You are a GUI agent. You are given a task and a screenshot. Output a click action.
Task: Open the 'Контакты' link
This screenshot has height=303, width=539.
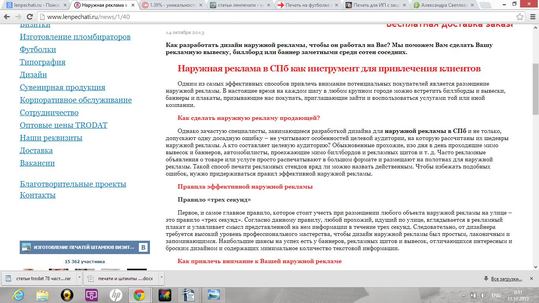click(38, 195)
